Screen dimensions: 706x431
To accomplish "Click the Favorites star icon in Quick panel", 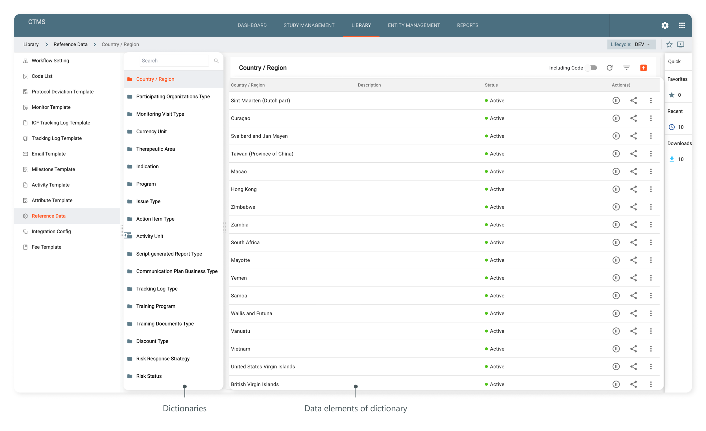I will (672, 95).
